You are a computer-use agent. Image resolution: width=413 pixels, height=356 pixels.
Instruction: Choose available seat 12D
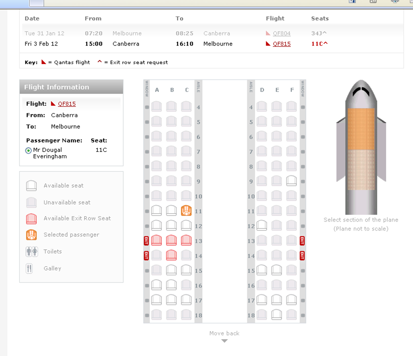[262, 226]
